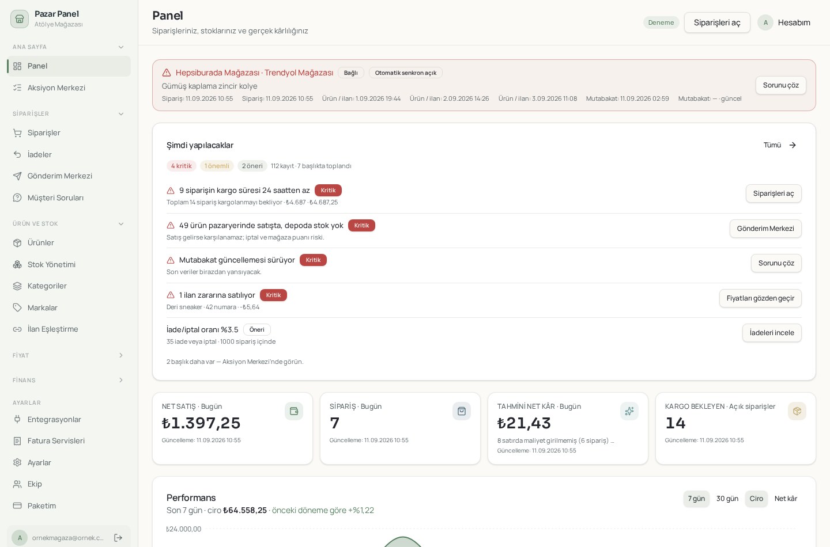
Task: Click Sorunu çöz in the store alert banner
Action: click(x=781, y=85)
